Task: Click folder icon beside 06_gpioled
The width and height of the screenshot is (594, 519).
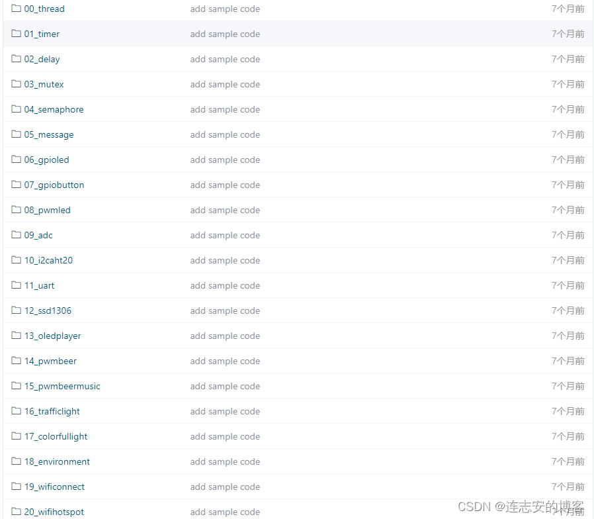Action: point(16,160)
